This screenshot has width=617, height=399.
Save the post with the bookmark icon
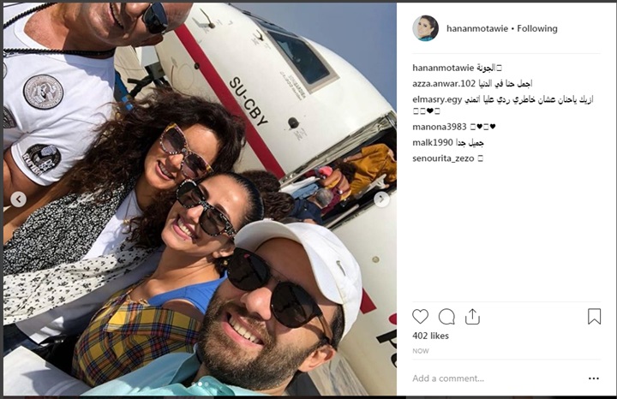point(594,317)
